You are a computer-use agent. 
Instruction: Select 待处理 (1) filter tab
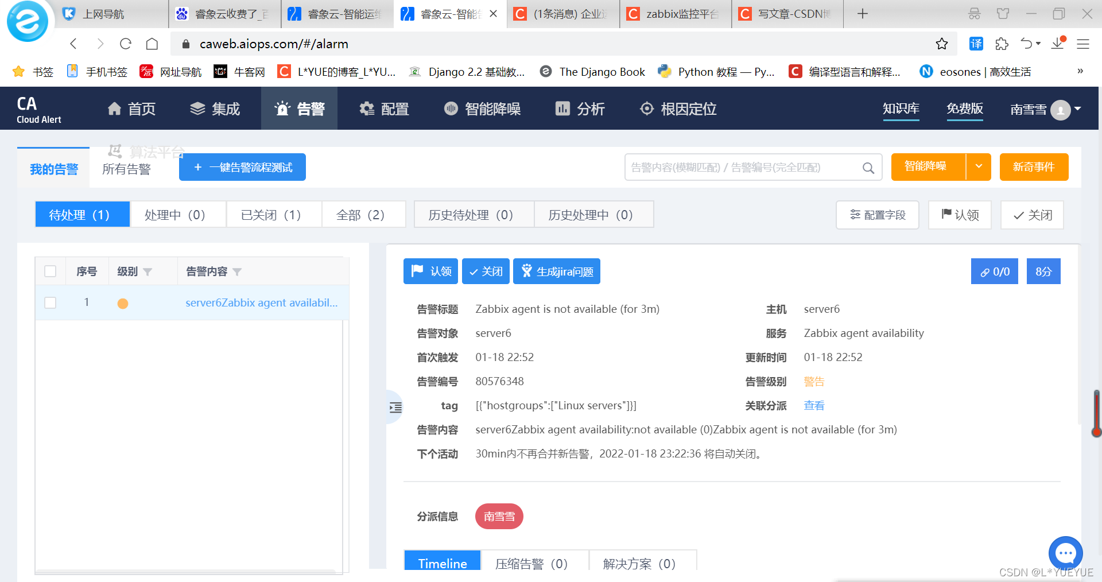(x=83, y=215)
